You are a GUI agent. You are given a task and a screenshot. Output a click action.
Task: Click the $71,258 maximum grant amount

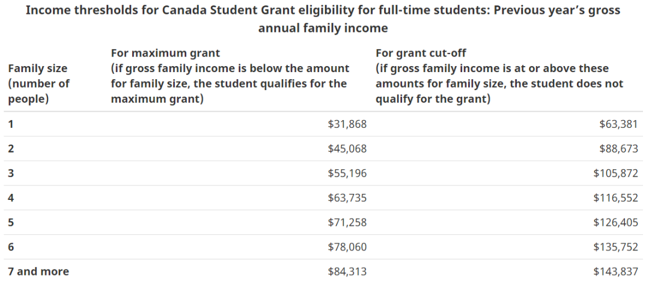pos(347,223)
